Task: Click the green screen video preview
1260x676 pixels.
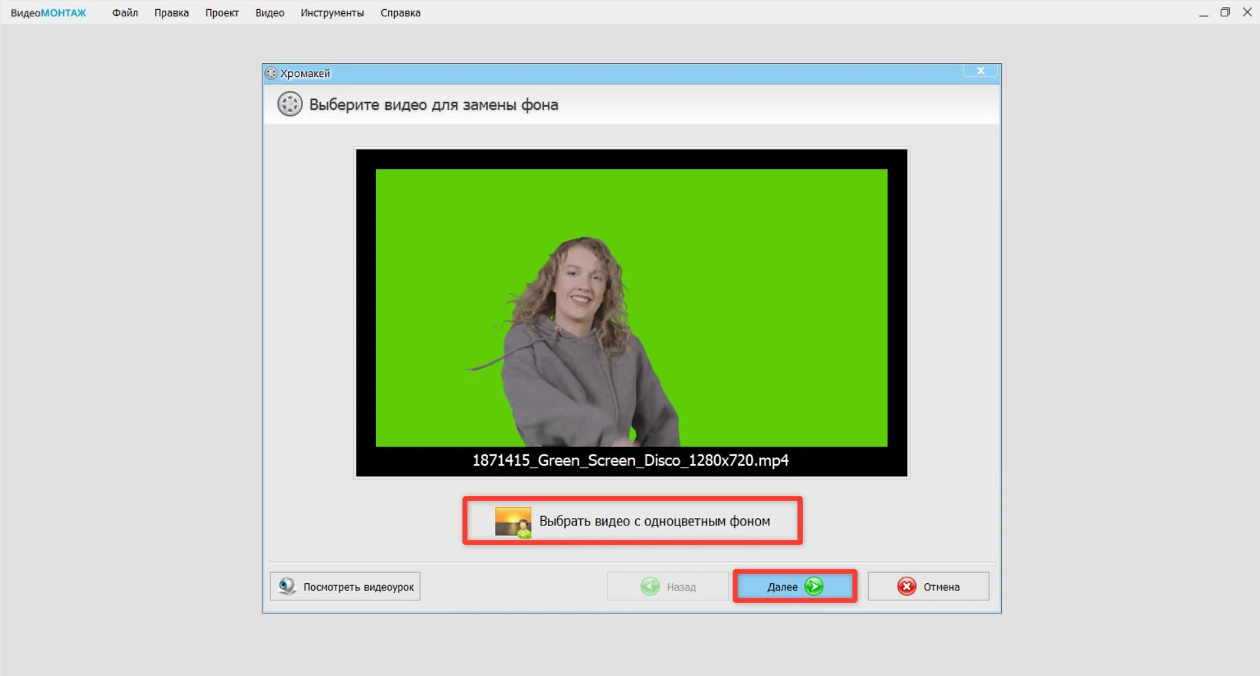Action: click(631, 308)
